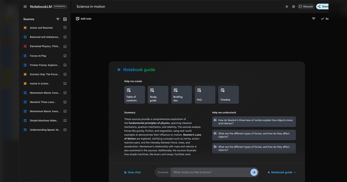The width and height of the screenshot is (347, 182).
Task: Uncheck Elemental Physics, Third source checkbox
Action: point(65,46)
